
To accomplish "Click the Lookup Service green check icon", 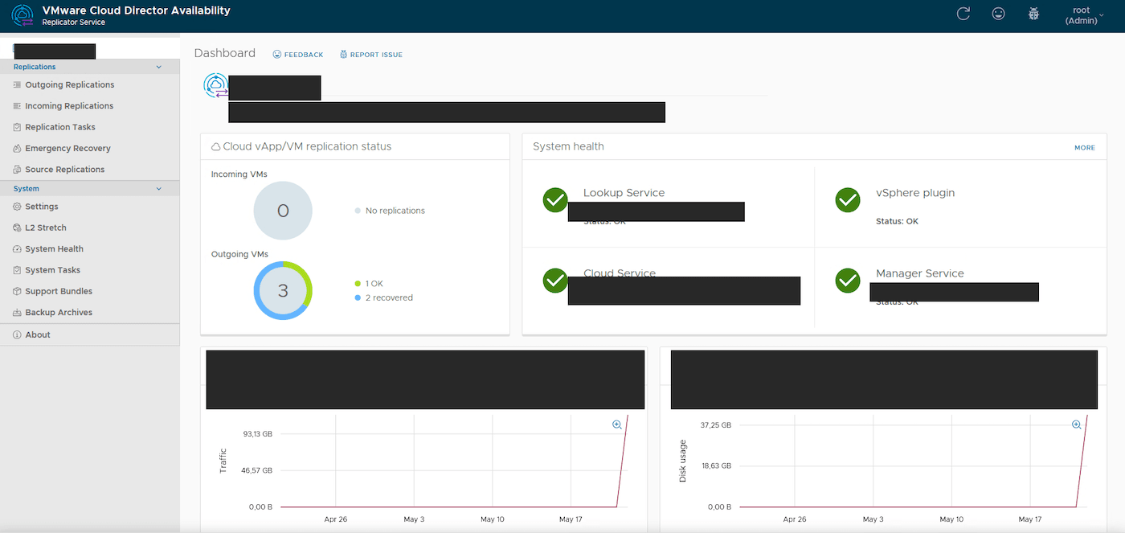I will coord(555,199).
